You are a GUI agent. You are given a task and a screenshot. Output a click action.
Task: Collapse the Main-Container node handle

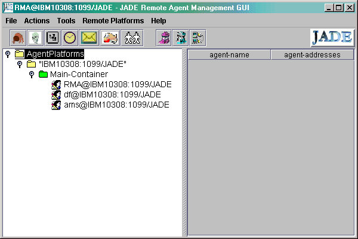point(32,74)
